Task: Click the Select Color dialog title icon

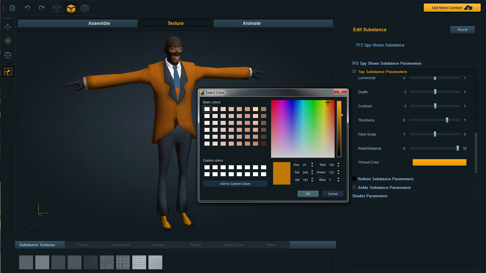Action: pos(202,92)
